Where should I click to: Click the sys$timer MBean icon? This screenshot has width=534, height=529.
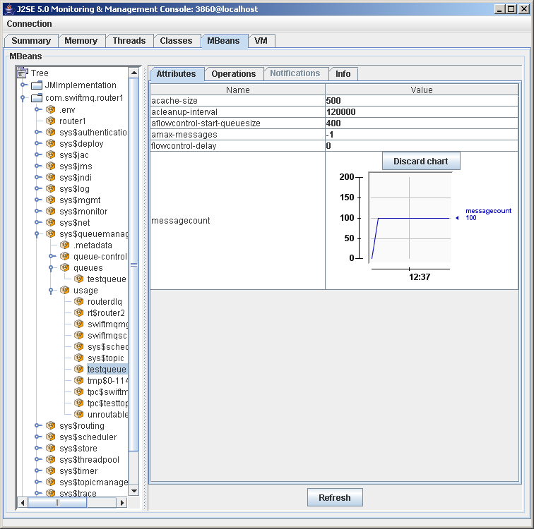tap(51, 471)
